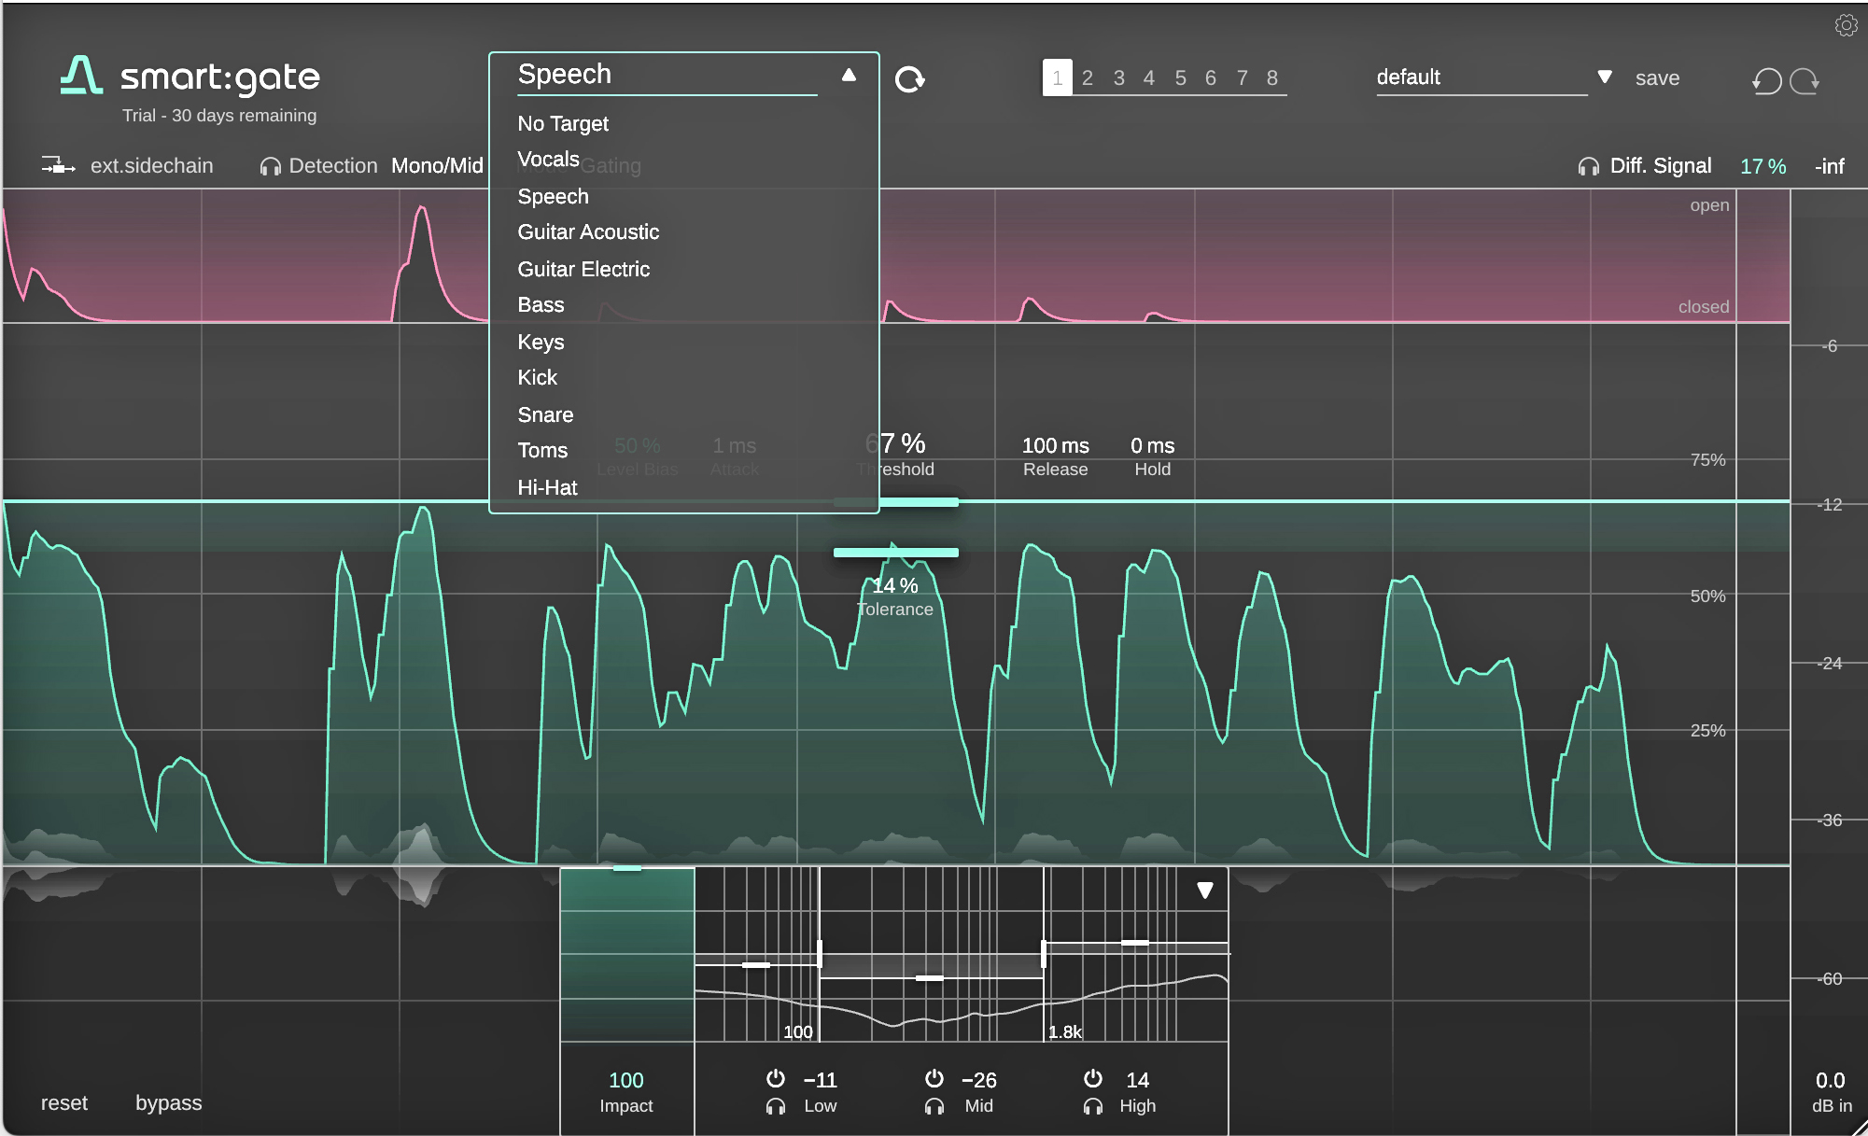The height and width of the screenshot is (1136, 1868).
Task: Click the Detection headphone listen icon
Action: coord(271,166)
